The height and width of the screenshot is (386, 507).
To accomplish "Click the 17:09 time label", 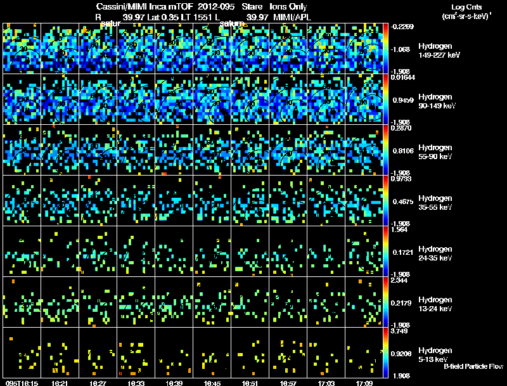I will click(364, 383).
